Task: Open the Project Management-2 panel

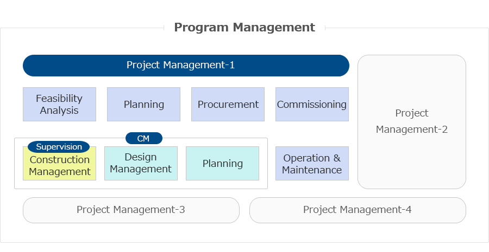Action: click(412, 121)
